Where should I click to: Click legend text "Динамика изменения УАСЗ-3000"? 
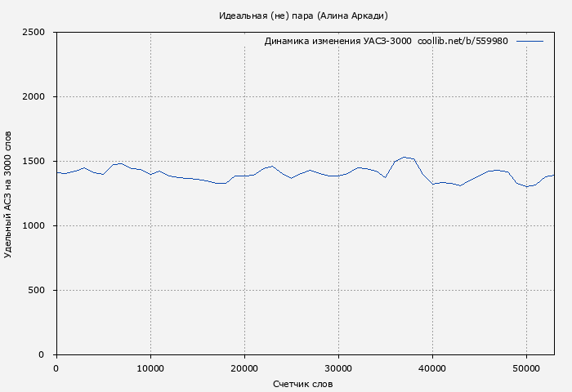click(337, 41)
